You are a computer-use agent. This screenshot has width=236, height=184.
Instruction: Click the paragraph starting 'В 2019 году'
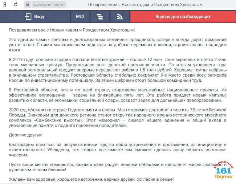click(118, 70)
